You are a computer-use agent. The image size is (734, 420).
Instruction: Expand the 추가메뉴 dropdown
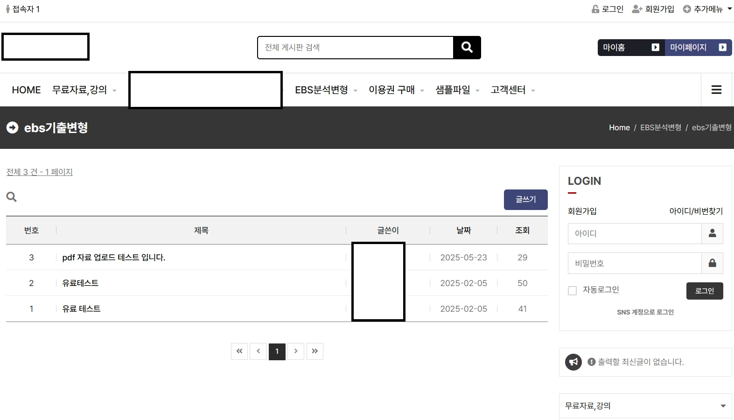[730, 9]
